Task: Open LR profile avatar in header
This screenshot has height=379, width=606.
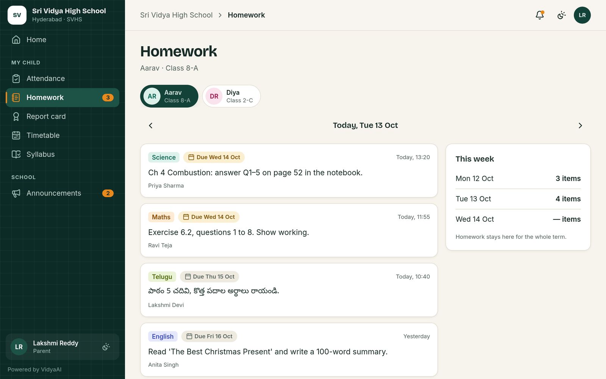Action: (582, 15)
